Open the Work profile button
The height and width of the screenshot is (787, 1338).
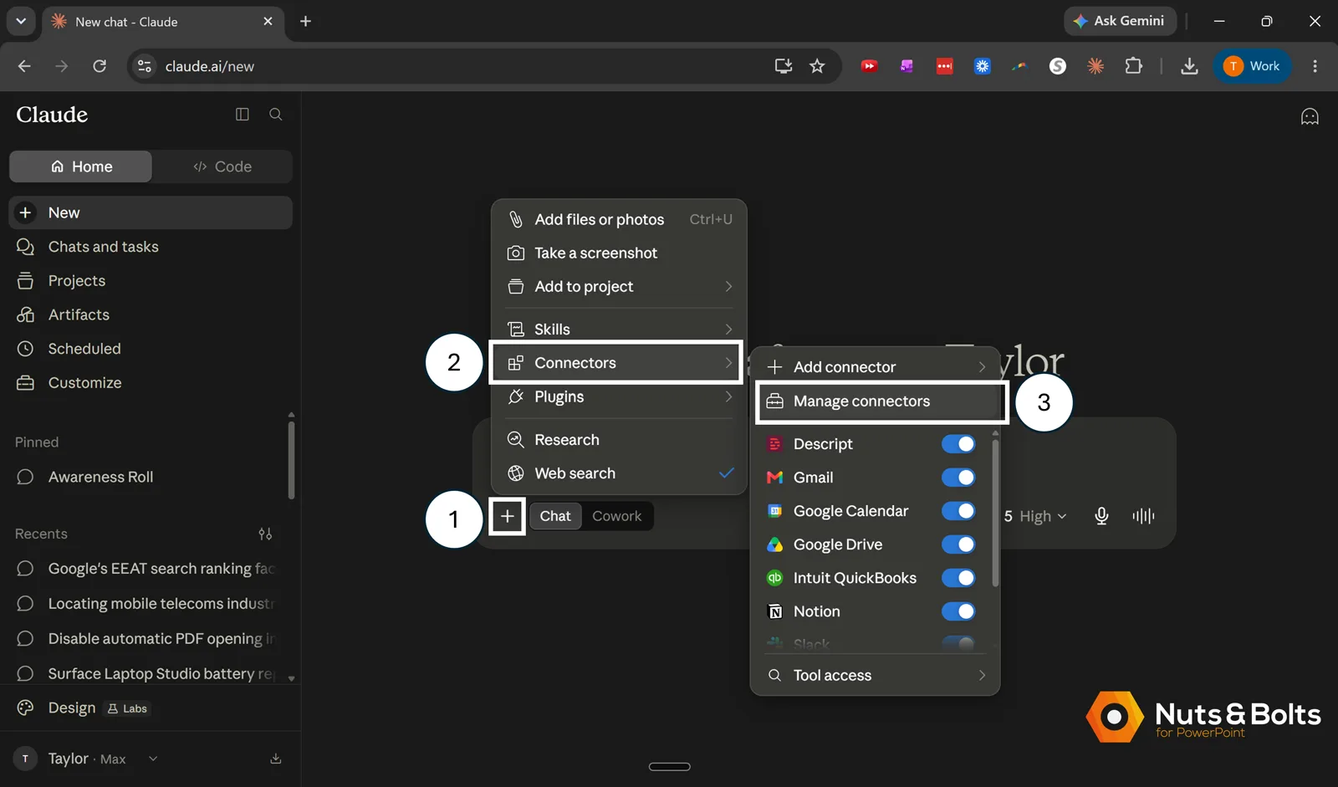[1252, 66]
